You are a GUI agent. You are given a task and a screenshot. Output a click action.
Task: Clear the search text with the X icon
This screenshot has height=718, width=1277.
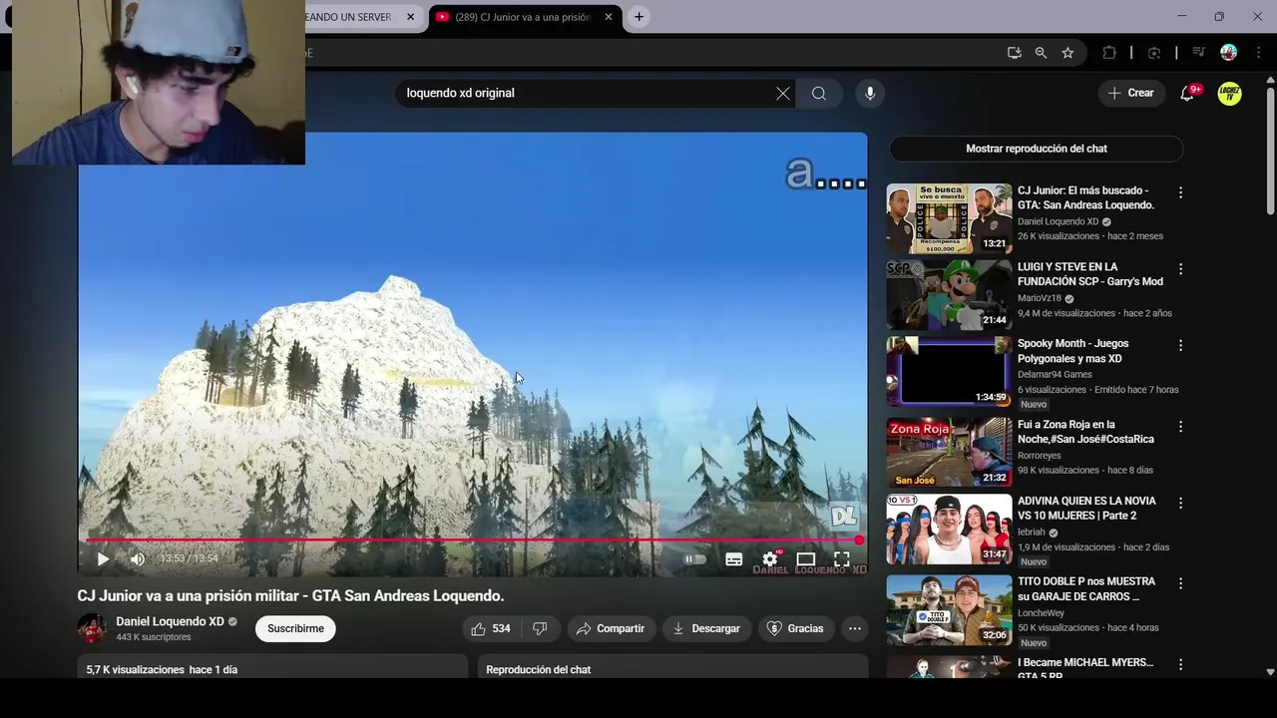(x=783, y=93)
